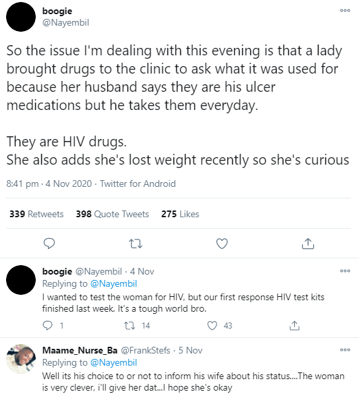359x394 pixels.
Task: Reply to the main boogie tweet
Action: click(49, 244)
